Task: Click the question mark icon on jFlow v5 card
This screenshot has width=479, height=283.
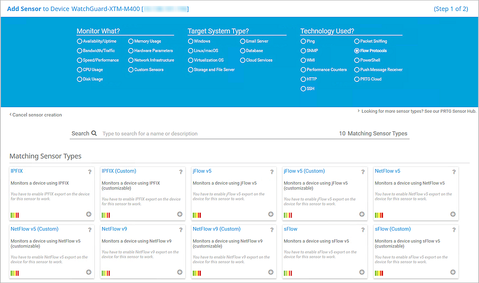Action: tap(271, 172)
